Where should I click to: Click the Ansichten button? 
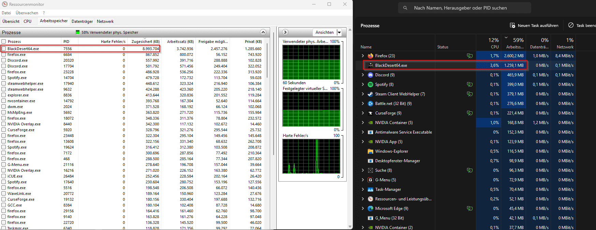coord(324,32)
